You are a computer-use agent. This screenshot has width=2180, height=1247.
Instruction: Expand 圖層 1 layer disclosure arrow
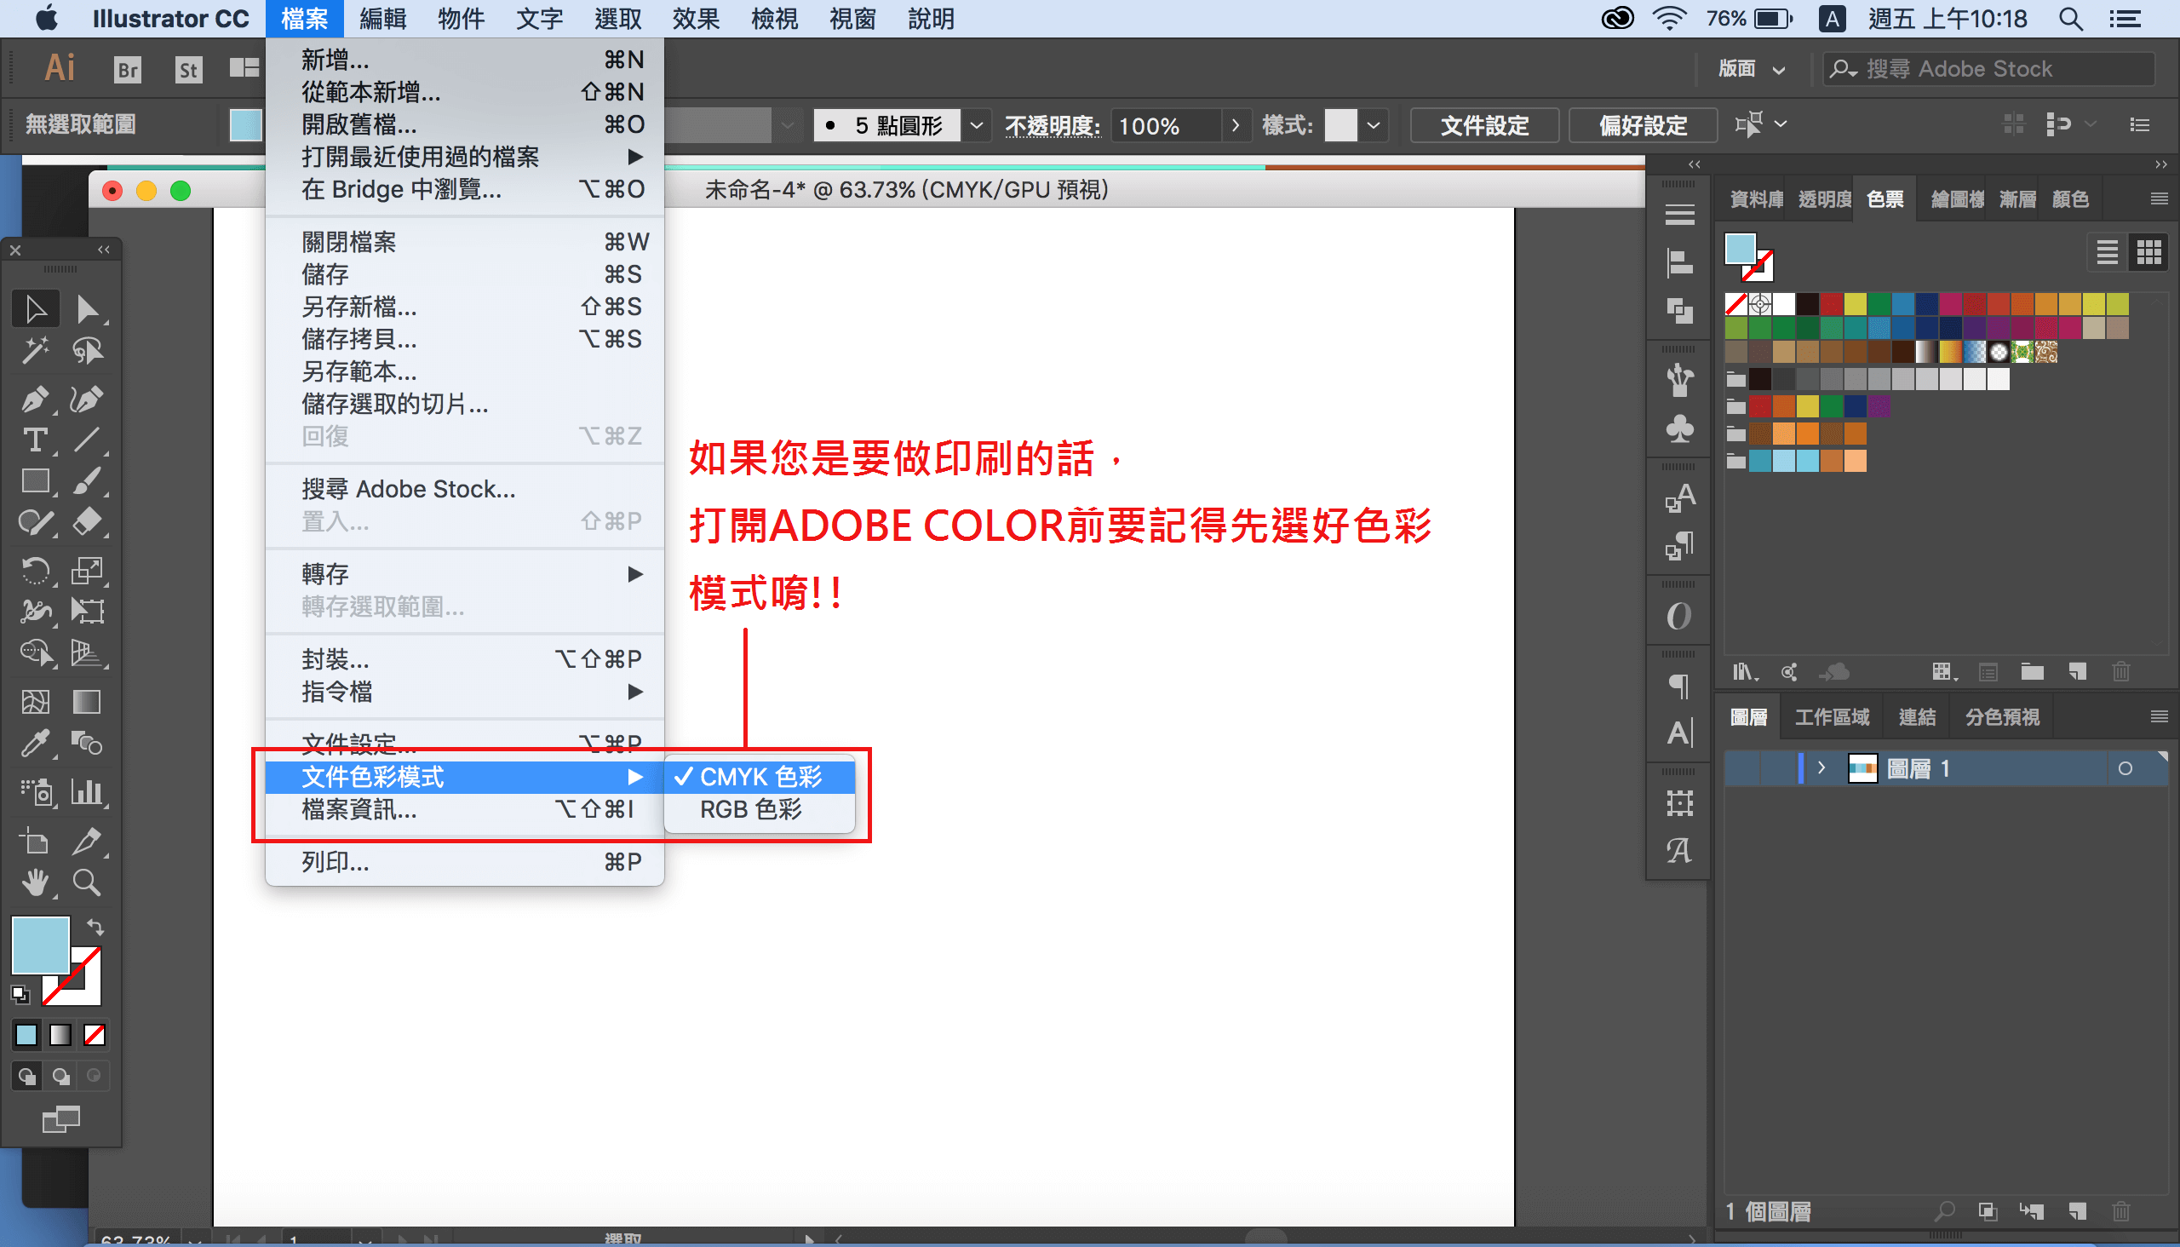coord(1821,768)
